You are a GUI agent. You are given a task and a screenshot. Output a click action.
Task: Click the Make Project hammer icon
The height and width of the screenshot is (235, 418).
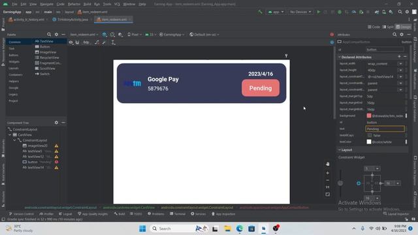point(260,12)
